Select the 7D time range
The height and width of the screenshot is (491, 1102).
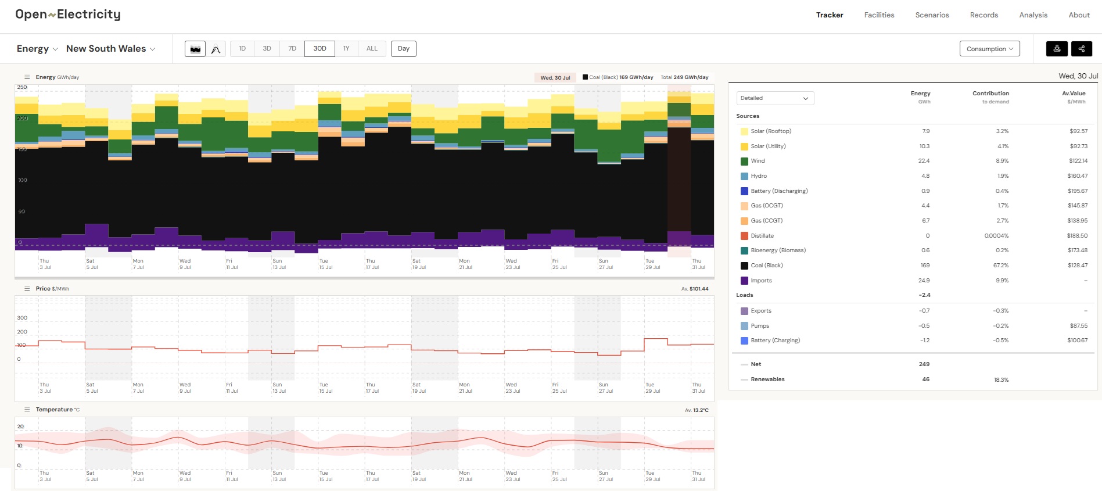point(292,49)
